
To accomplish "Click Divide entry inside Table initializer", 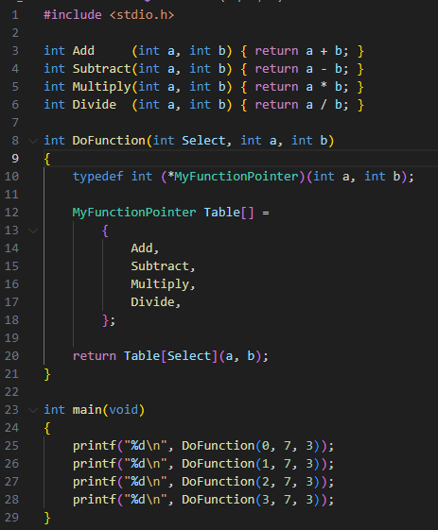I will pos(152,301).
